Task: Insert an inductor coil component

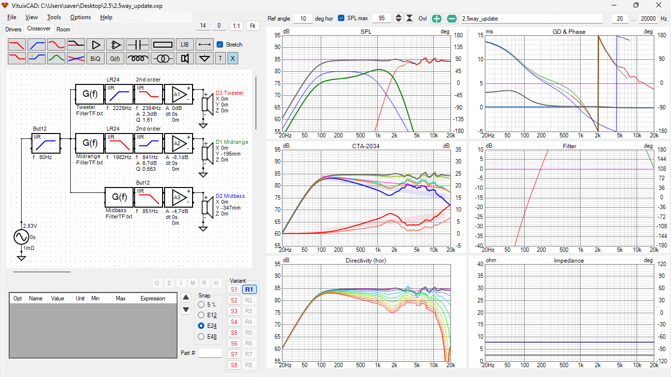Action: (138, 58)
